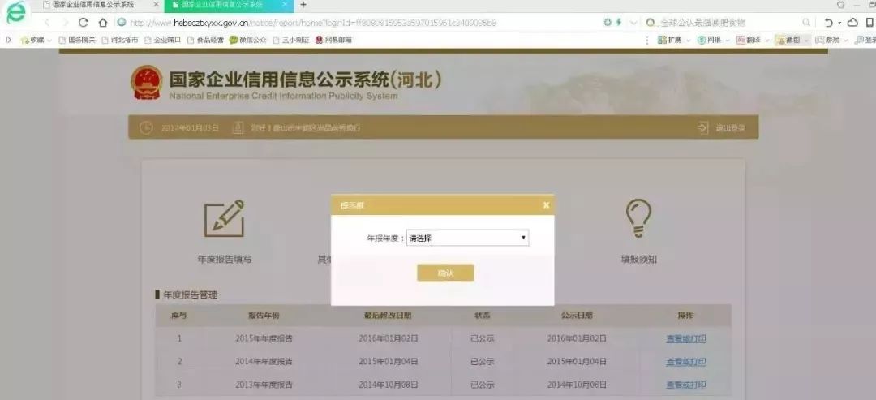876x400 pixels.
Task: Click the 扩展 extensions toolbar item
Action: [671, 41]
